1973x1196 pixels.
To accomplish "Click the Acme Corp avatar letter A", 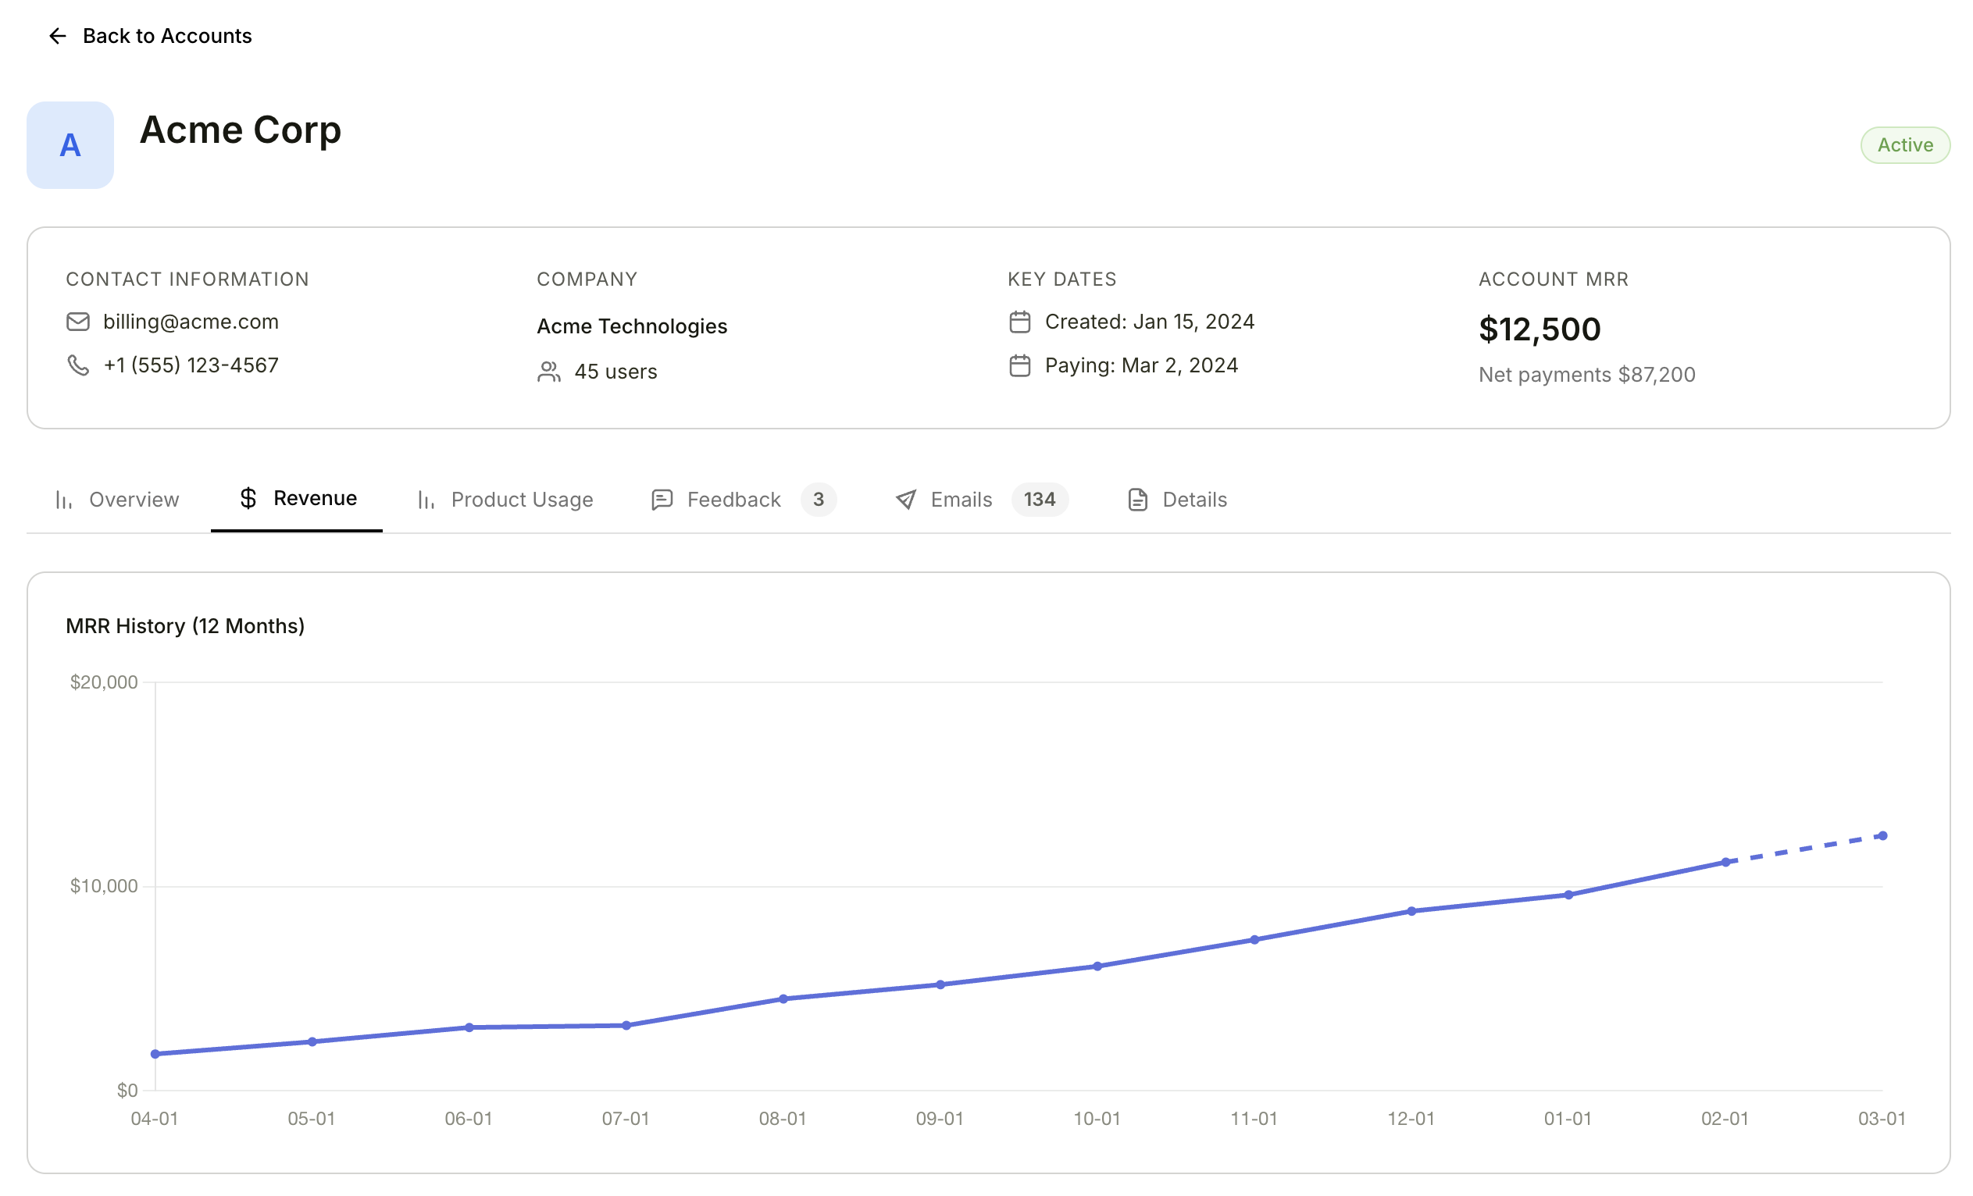I will coord(70,144).
